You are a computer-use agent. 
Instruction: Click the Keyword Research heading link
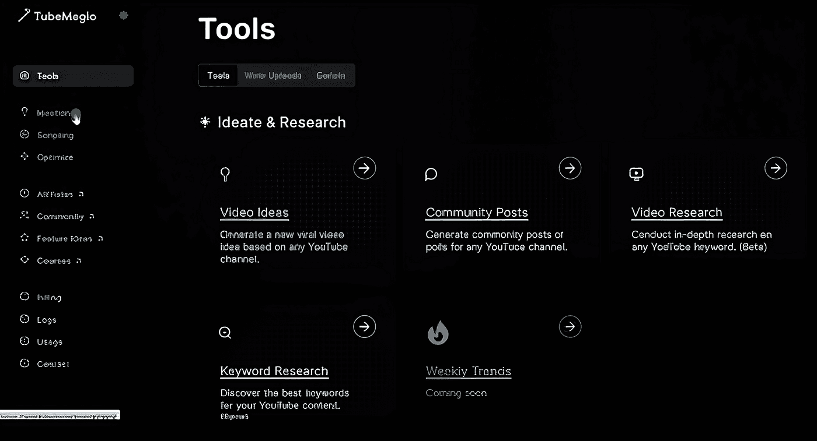(274, 371)
